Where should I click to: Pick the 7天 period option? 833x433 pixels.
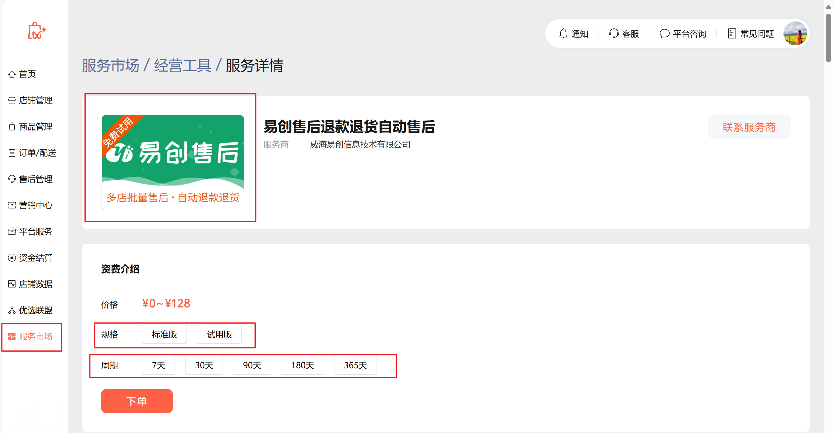[158, 366]
